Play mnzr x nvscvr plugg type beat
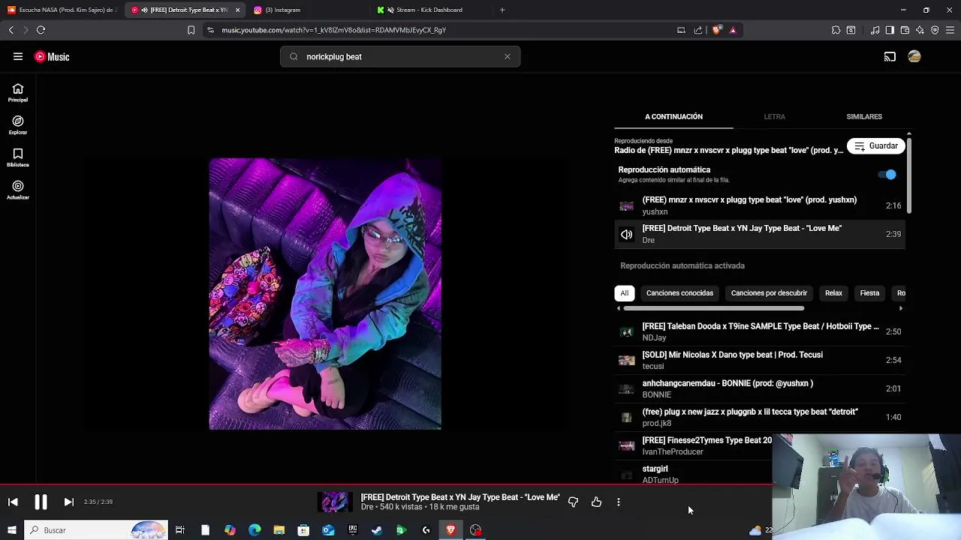This screenshot has width=961, height=540. (760, 205)
